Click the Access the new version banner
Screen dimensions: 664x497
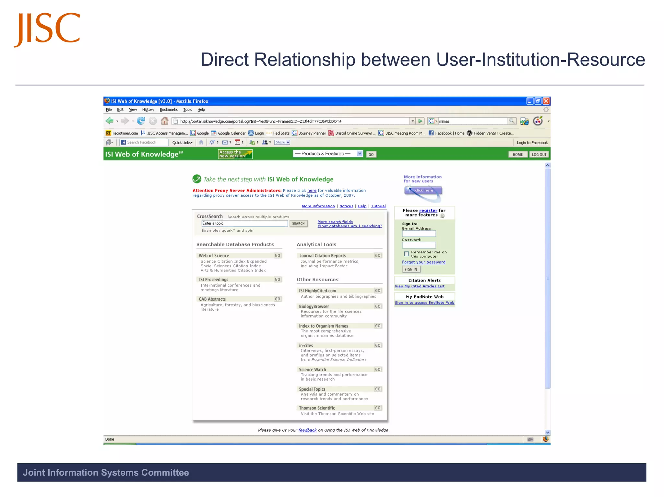[x=235, y=154]
